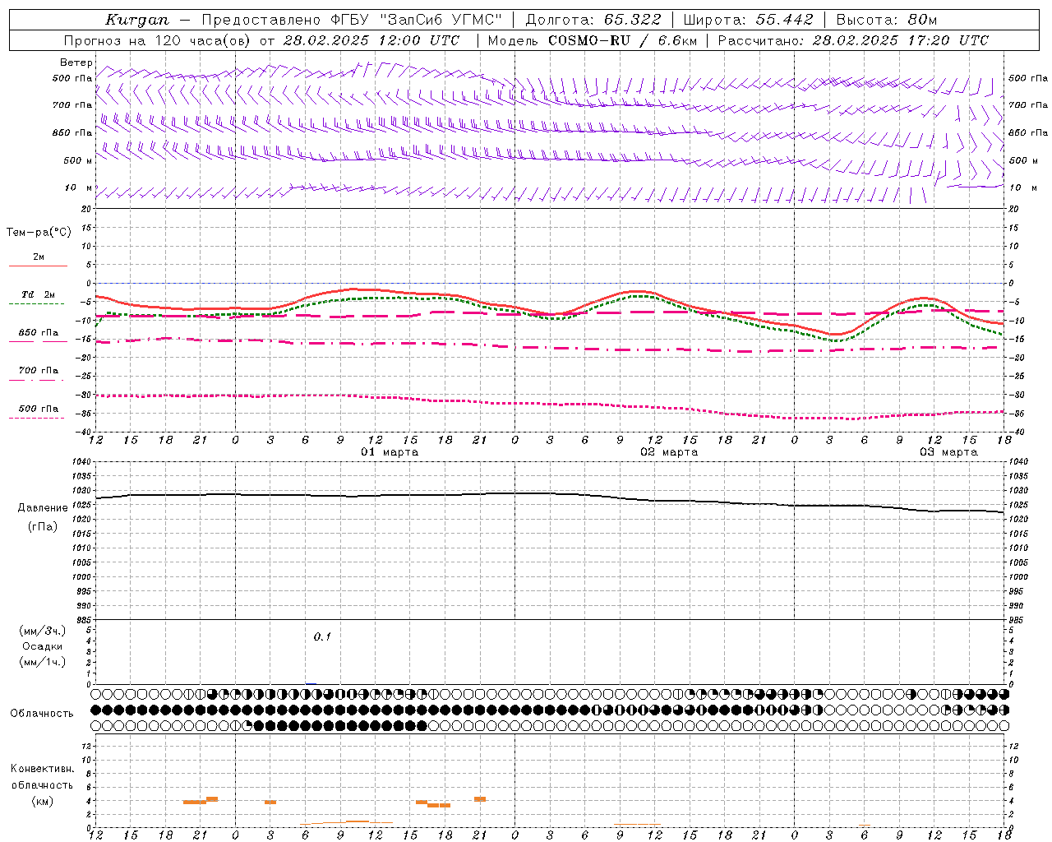The image size is (1052, 842).
Task: Click the "Рассчитано:" computed time label
Action: (x=761, y=40)
